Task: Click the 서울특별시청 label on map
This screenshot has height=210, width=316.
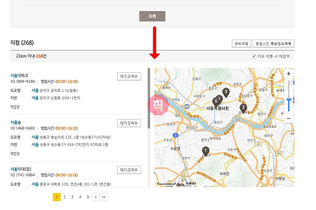Action: coord(217,108)
